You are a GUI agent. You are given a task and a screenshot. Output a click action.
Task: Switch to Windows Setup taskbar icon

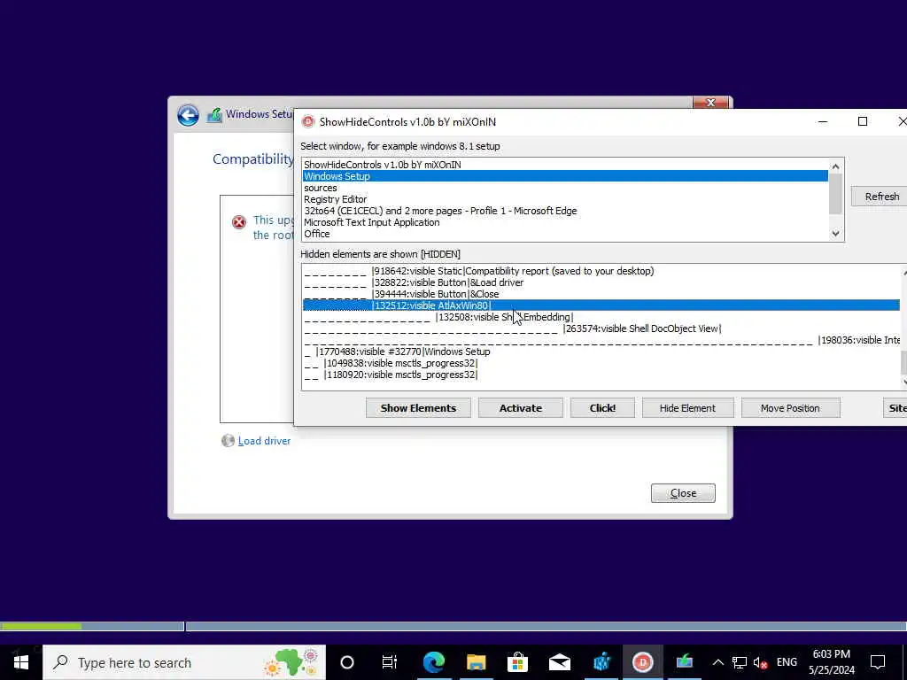tap(685, 662)
